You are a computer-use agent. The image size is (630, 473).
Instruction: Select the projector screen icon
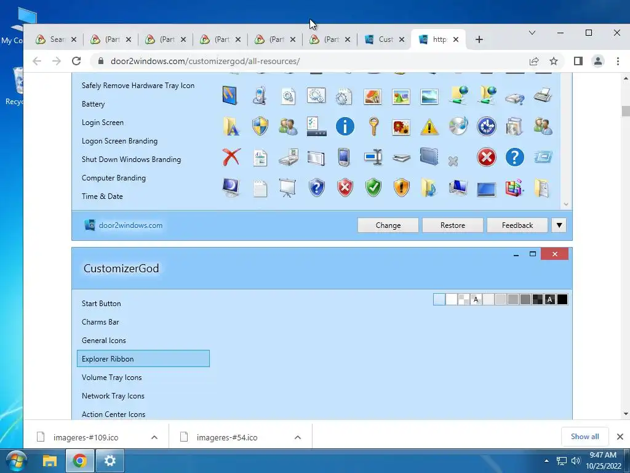(288, 187)
